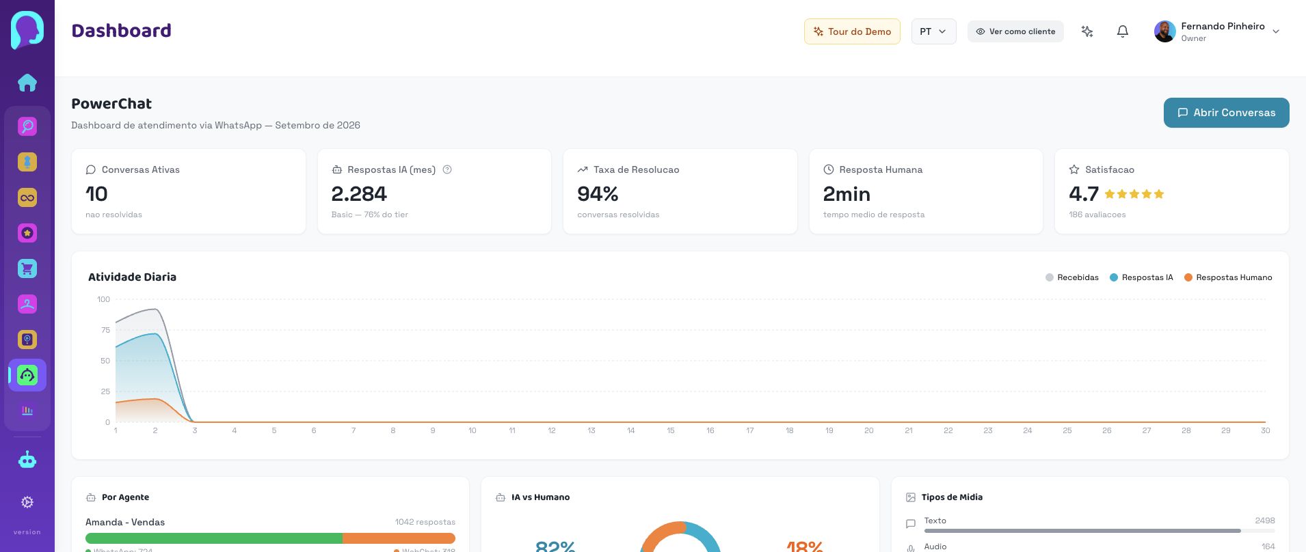Click robot icon beside IA vs Humano
This screenshot has height=552, width=1306.
click(x=501, y=497)
